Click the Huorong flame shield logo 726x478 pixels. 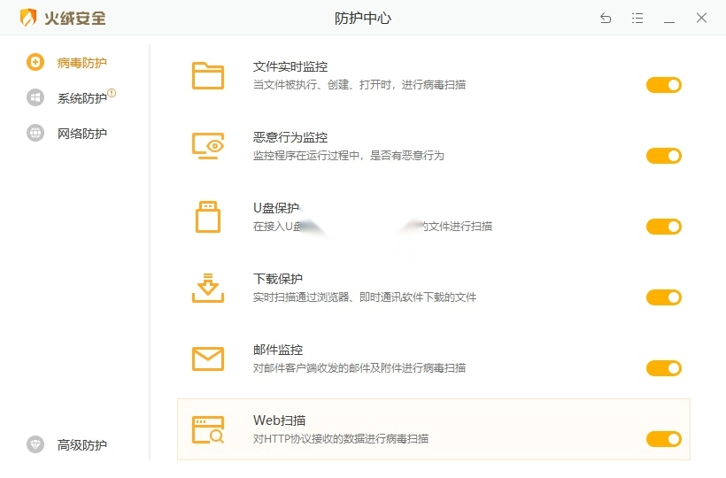click(x=28, y=18)
